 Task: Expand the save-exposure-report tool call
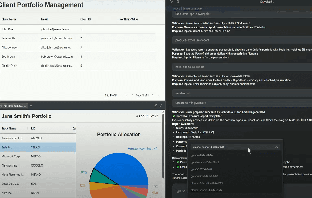[242, 67]
